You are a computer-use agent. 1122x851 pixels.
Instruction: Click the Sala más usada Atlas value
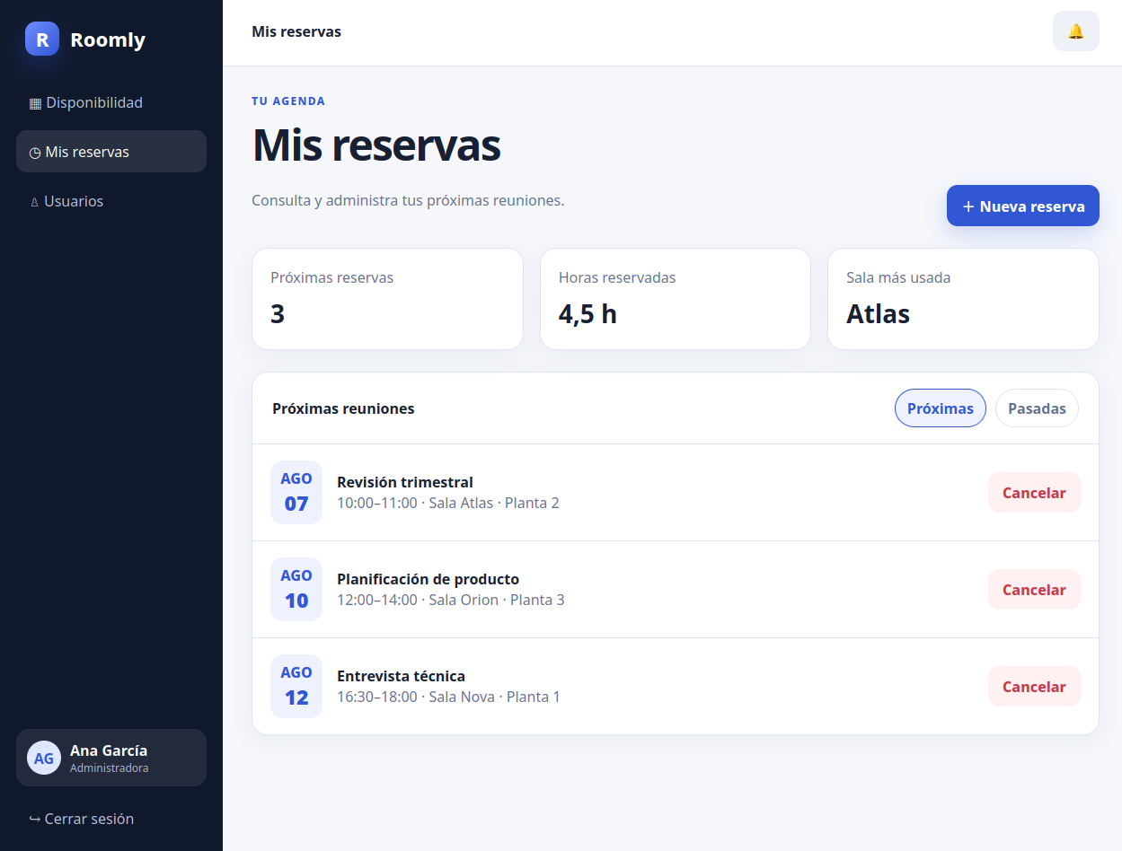pos(878,314)
